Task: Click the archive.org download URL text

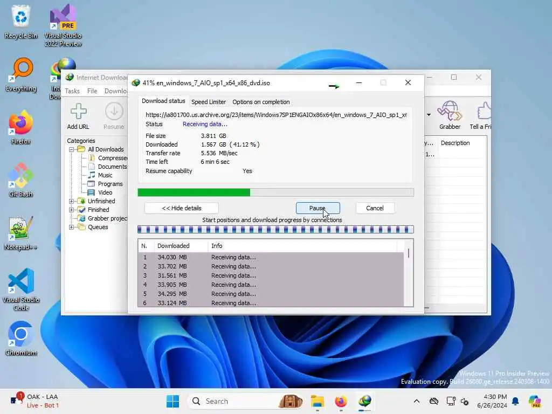Action: (276, 115)
